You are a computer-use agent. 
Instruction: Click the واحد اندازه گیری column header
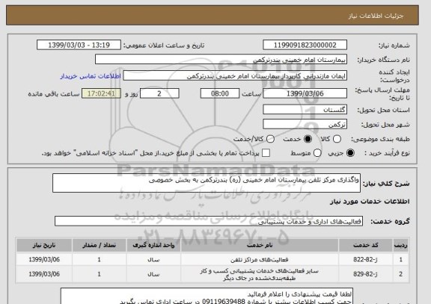point(153,245)
